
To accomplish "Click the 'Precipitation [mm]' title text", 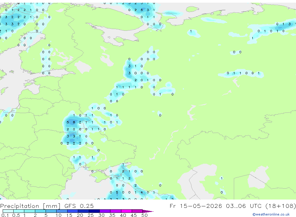I will 30,206.
